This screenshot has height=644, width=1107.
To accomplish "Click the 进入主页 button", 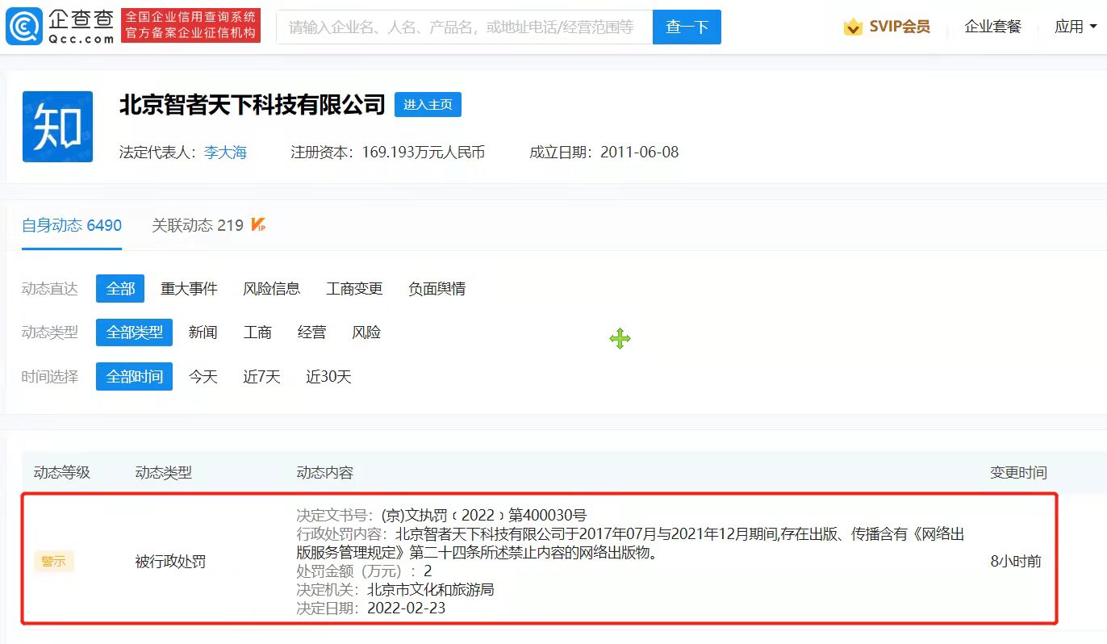I will [428, 105].
